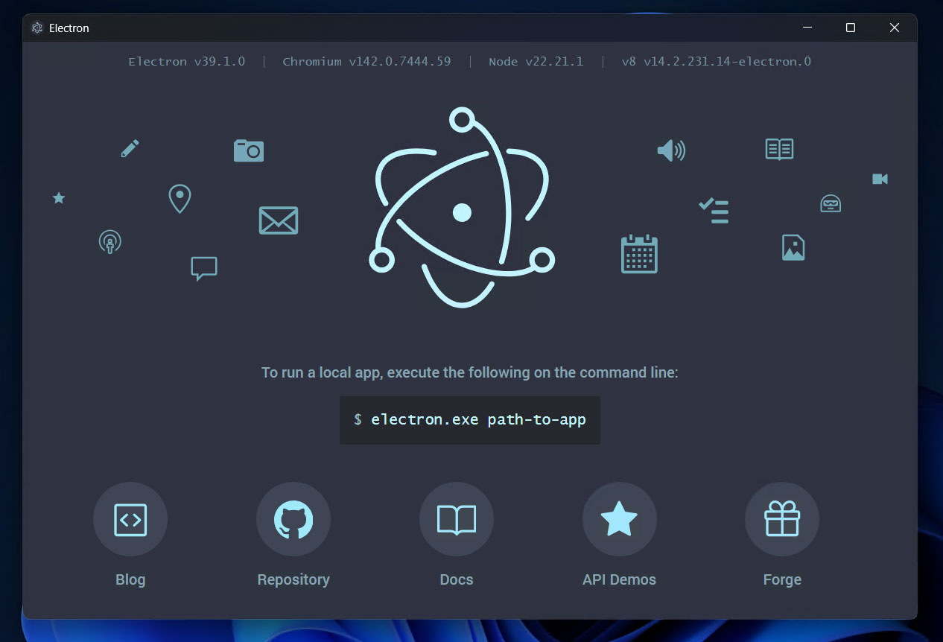
Task: Click the map location pin icon
Action: tap(180, 199)
